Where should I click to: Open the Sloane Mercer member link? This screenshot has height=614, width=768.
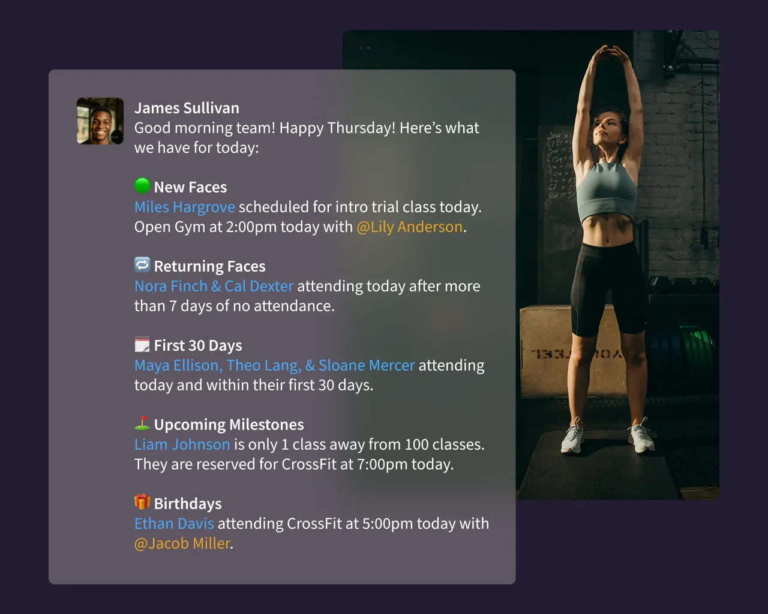(x=367, y=365)
